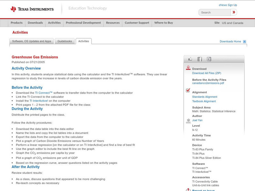Image resolution: width=255 pixels, height=191 pixels.
Task: Switch to the Guidebooks tab
Action: (64, 41)
